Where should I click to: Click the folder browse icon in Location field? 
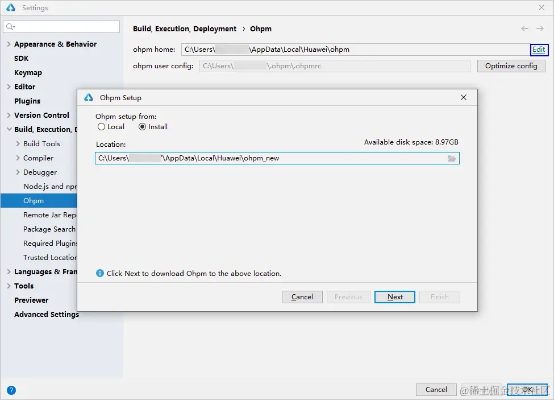pyautogui.click(x=452, y=158)
